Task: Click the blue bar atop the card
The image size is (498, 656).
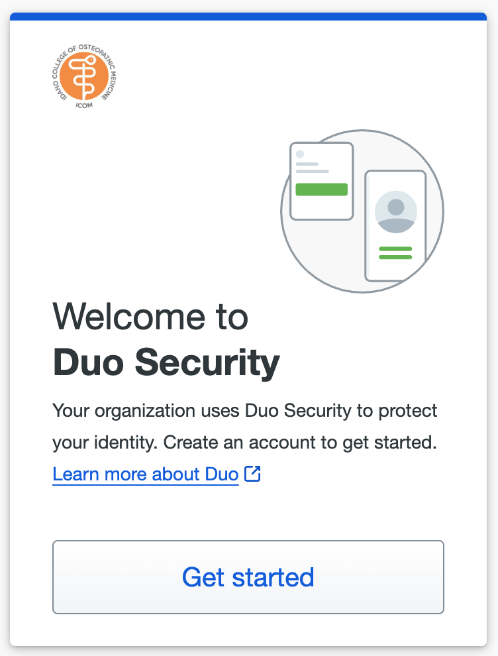Action: (248, 17)
